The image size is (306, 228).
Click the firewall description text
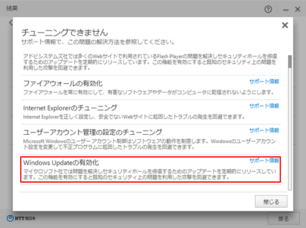click(148, 93)
